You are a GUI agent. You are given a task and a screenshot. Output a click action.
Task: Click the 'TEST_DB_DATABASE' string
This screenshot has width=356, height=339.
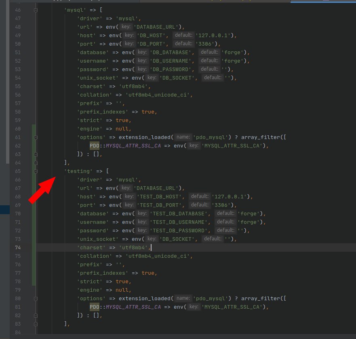pos(179,214)
